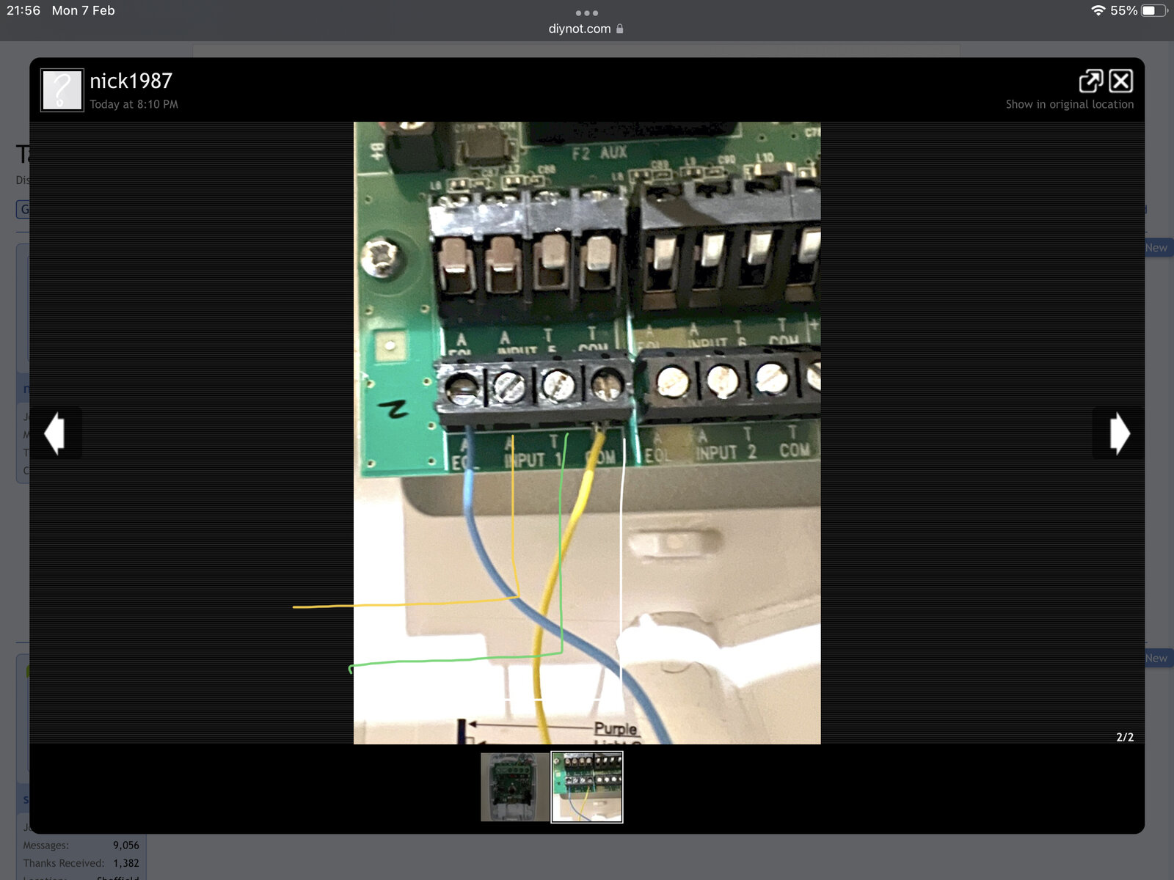Click 'Show in original location' link

[1069, 104]
